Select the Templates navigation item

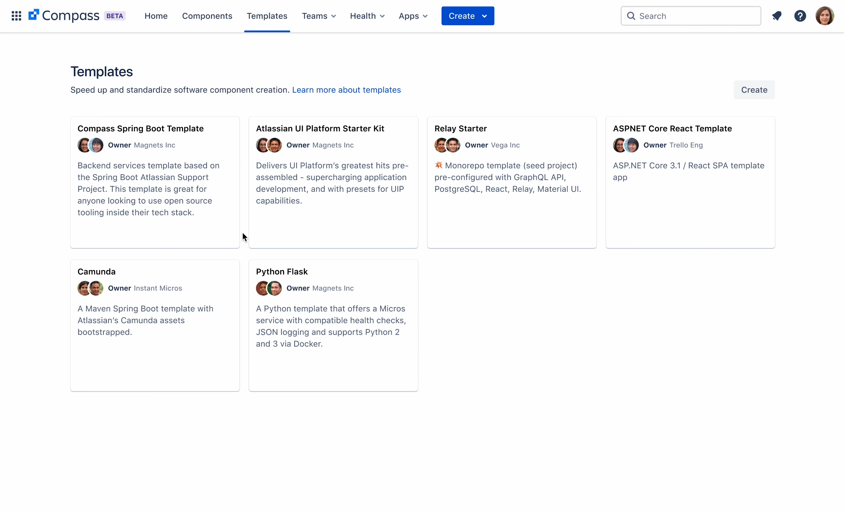(x=267, y=16)
